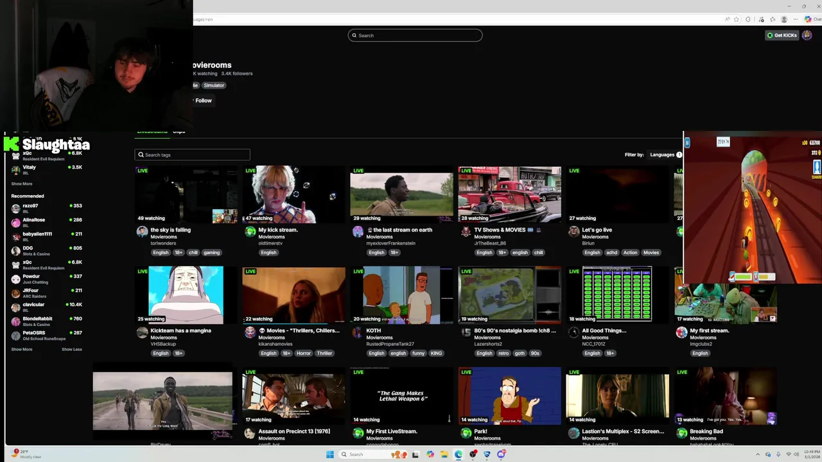This screenshot has width=822, height=462.
Task: Open toriwonders streamer avatar
Action: point(142,232)
